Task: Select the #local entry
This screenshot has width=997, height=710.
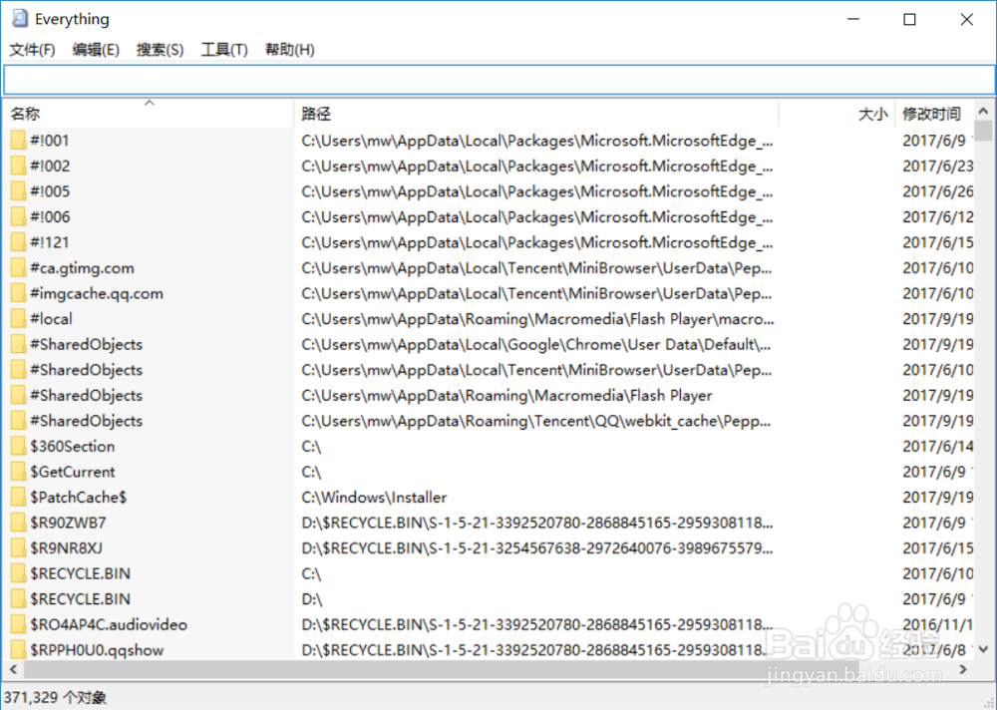Action: click(52, 319)
